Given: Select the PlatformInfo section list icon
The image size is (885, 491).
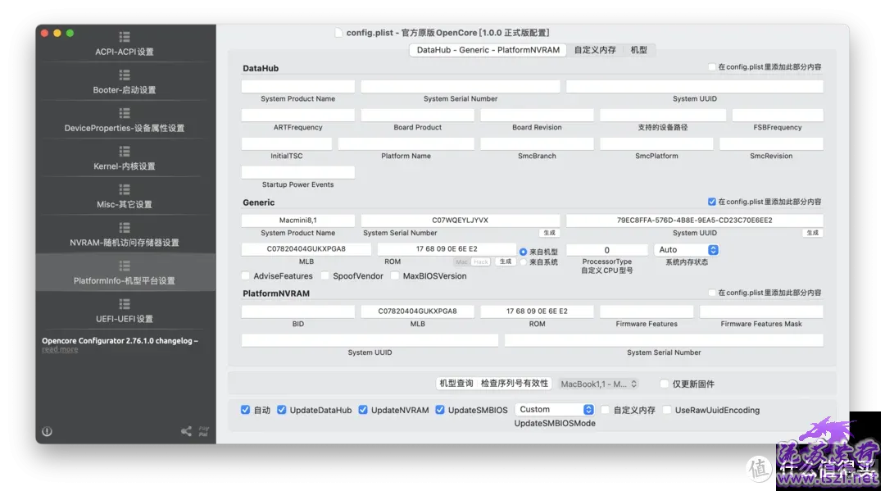Looking at the screenshot, I should click(125, 266).
